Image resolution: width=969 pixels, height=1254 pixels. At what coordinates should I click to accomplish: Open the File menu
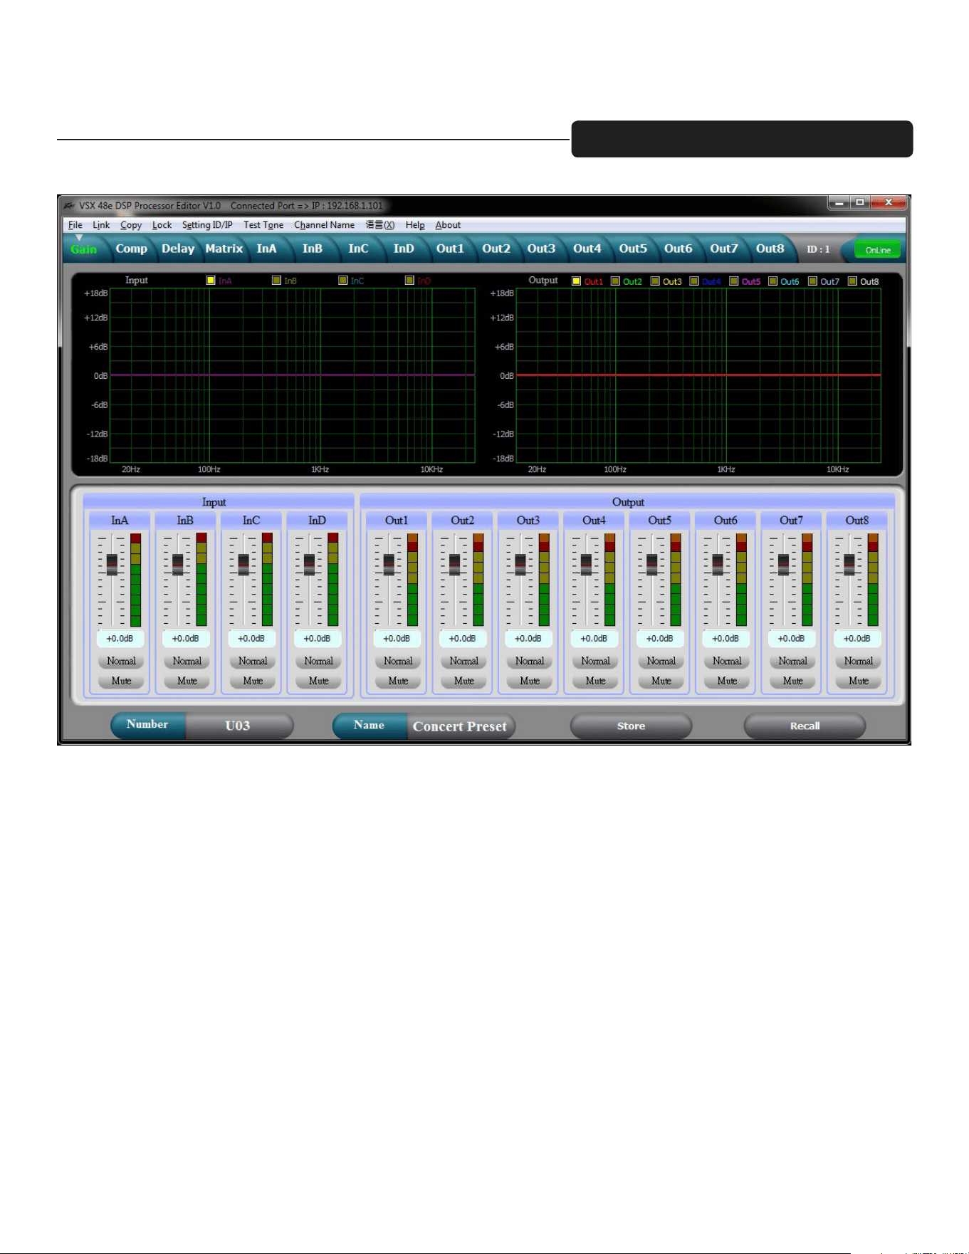tap(75, 225)
